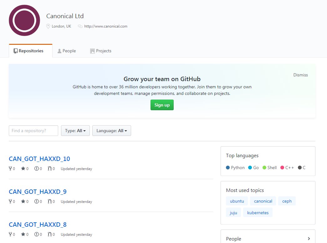This screenshot has height=243, width=327.
Task: Click the Most used topics heading
Action: coord(245,190)
